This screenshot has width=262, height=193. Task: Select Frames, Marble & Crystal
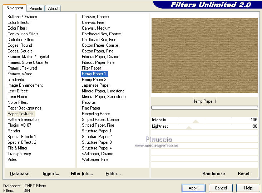coord(28,57)
